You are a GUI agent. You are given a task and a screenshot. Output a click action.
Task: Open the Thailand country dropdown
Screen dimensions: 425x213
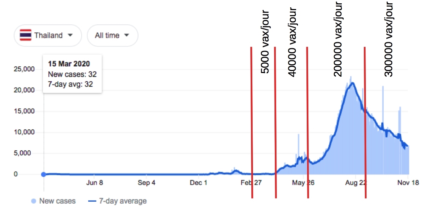[48, 35]
